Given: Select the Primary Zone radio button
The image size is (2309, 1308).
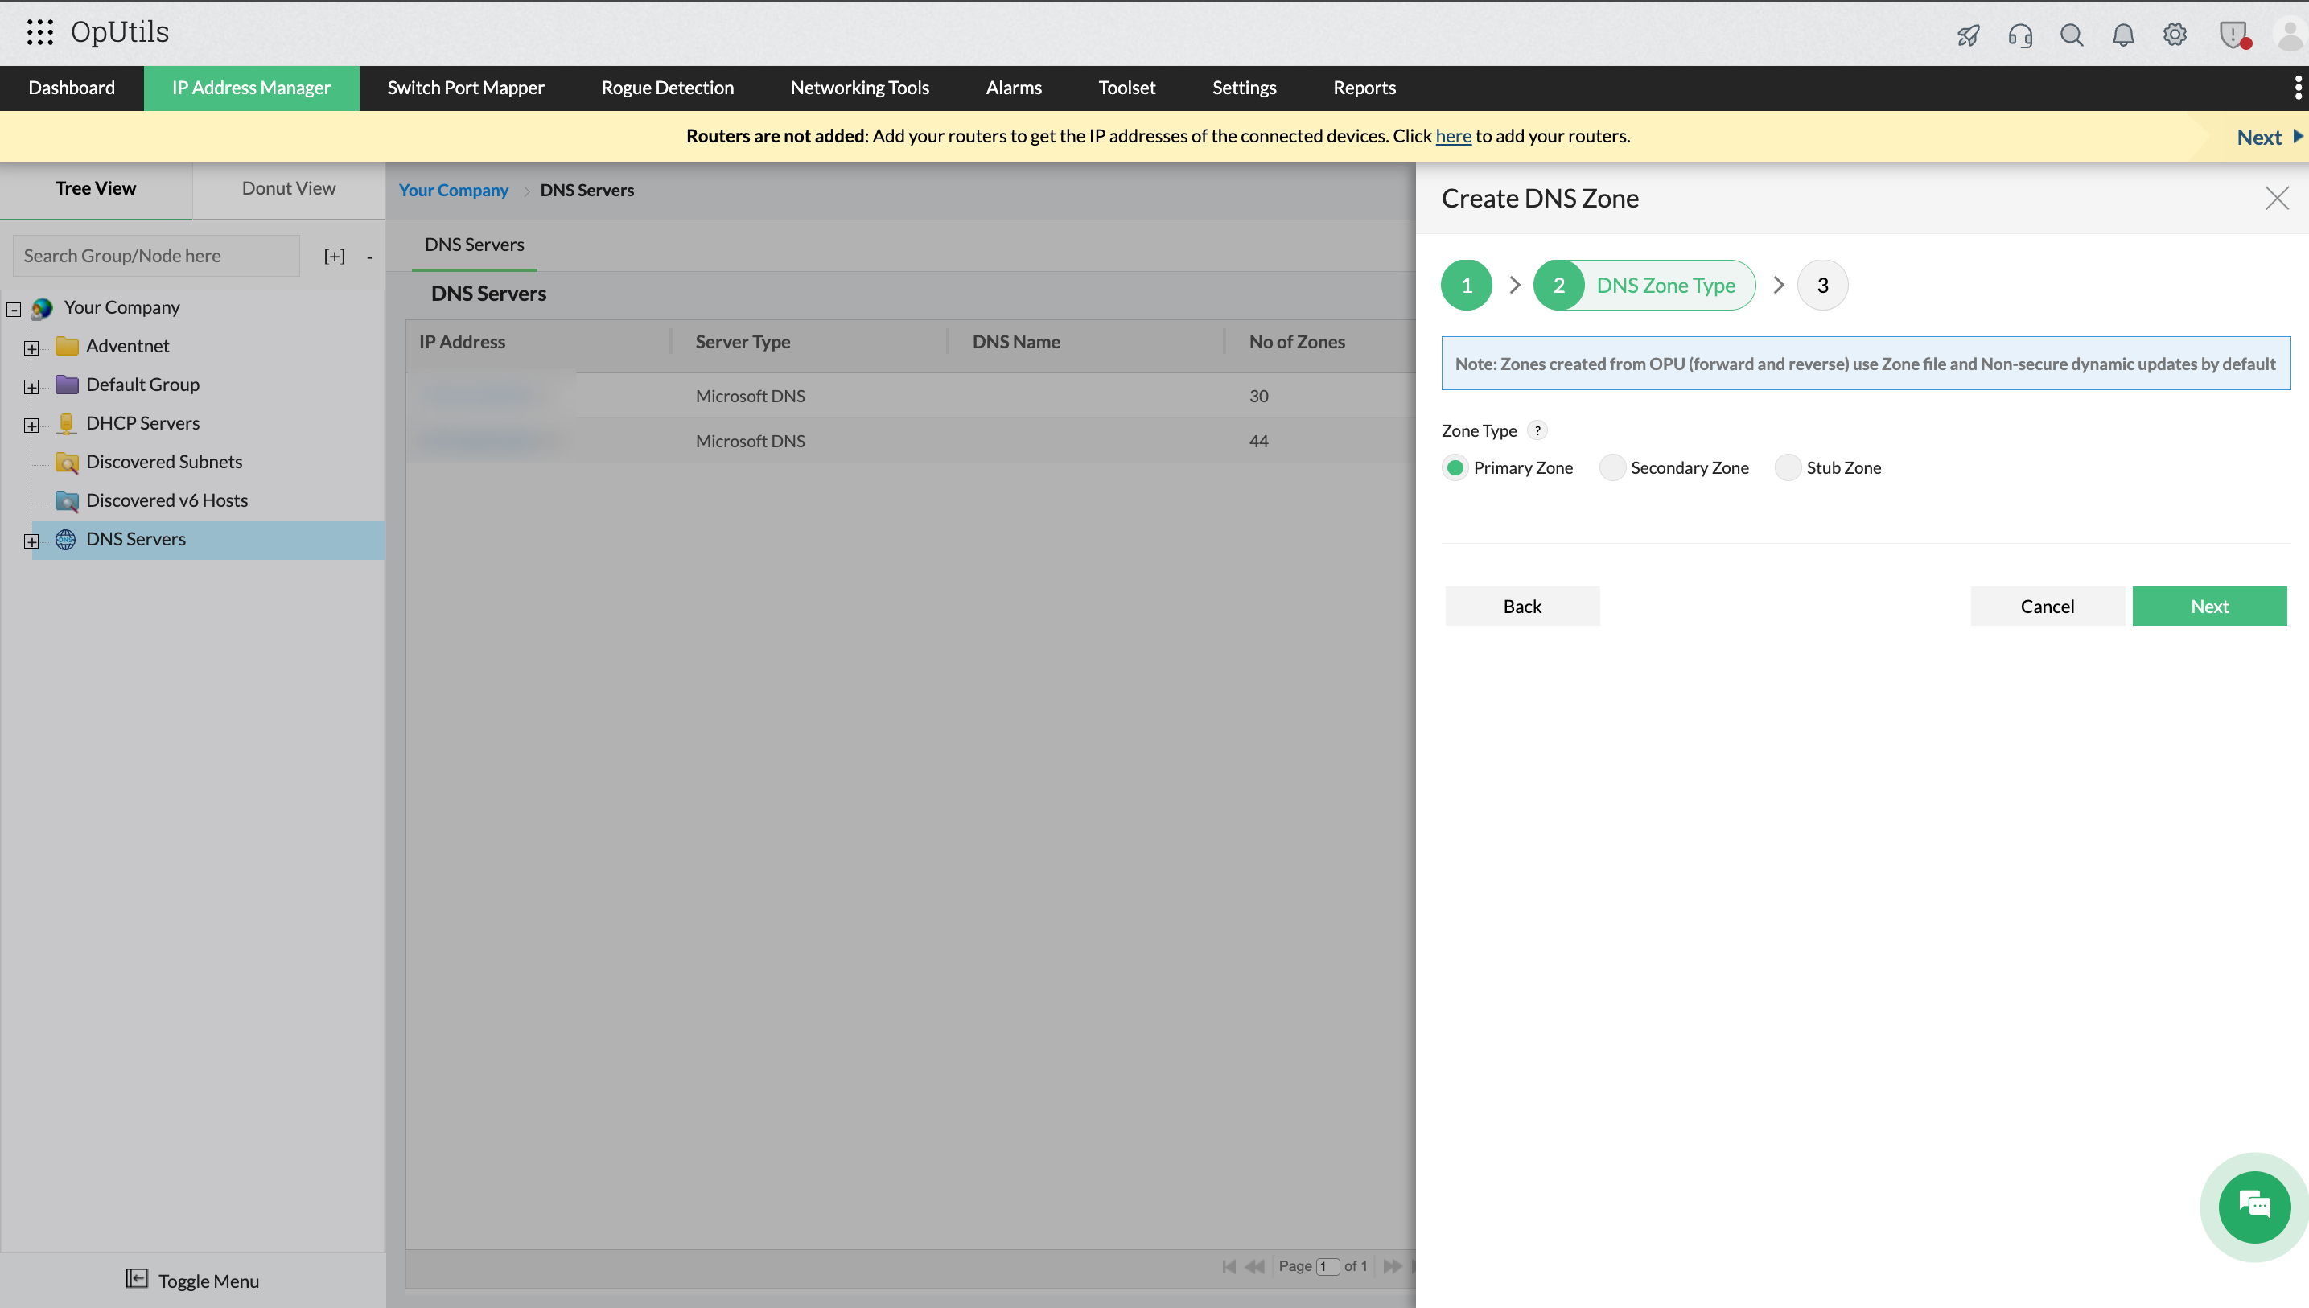Looking at the screenshot, I should pos(1455,467).
